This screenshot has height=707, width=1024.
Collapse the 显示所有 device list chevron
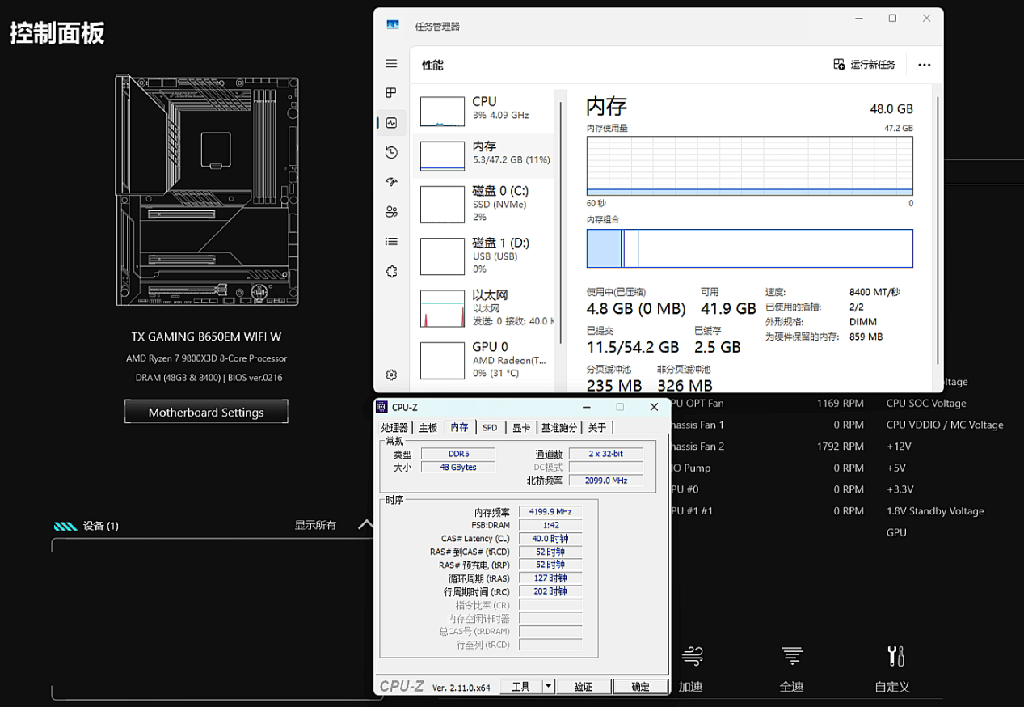(x=365, y=524)
